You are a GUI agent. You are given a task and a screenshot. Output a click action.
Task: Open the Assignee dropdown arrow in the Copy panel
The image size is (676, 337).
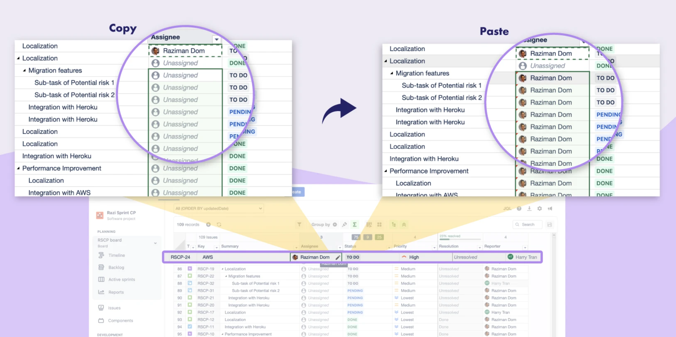click(217, 39)
